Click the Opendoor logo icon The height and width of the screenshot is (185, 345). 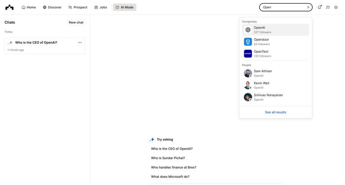pyautogui.click(x=248, y=42)
